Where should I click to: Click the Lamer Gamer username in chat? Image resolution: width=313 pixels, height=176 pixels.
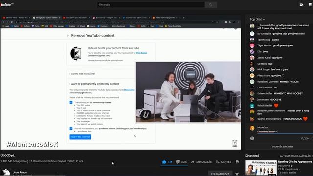click(265, 88)
